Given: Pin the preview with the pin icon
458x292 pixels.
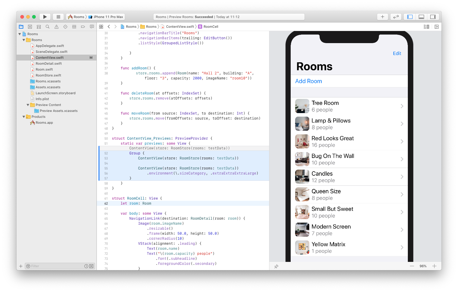Looking at the screenshot, I should click(x=276, y=266).
